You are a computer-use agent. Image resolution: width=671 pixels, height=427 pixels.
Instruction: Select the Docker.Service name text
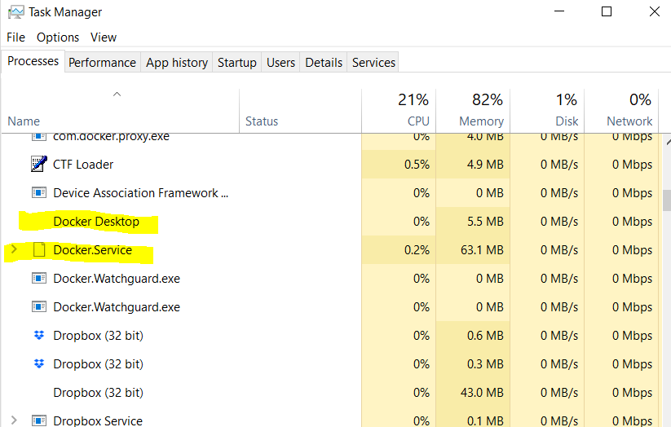point(92,250)
